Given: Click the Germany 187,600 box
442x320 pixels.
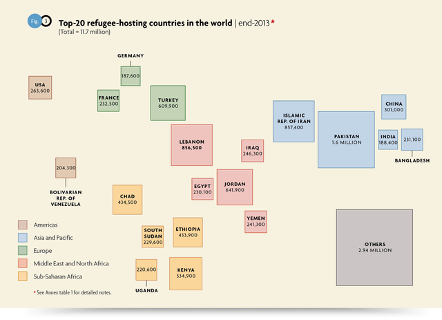Looking at the screenshot, I should tap(131, 76).
